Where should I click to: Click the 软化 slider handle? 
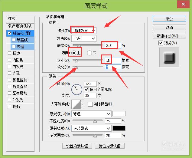[x=76, y=67]
